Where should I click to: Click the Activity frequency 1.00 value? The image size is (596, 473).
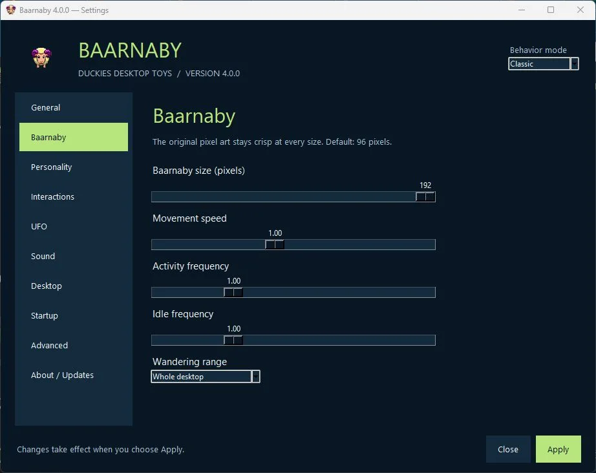[x=234, y=281]
